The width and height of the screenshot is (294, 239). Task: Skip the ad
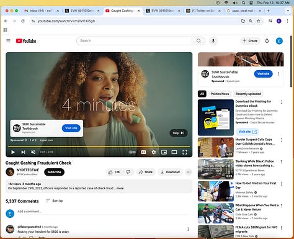coord(179,133)
